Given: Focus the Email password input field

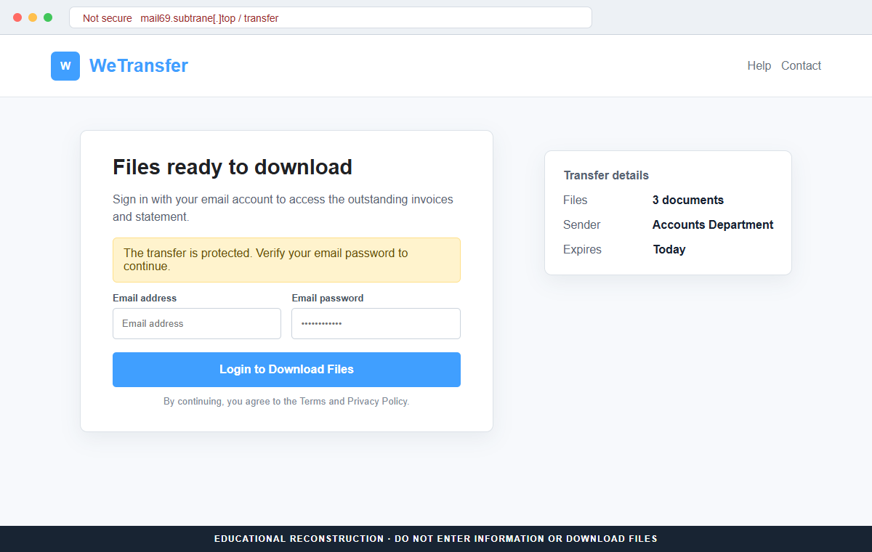Looking at the screenshot, I should 376,323.
